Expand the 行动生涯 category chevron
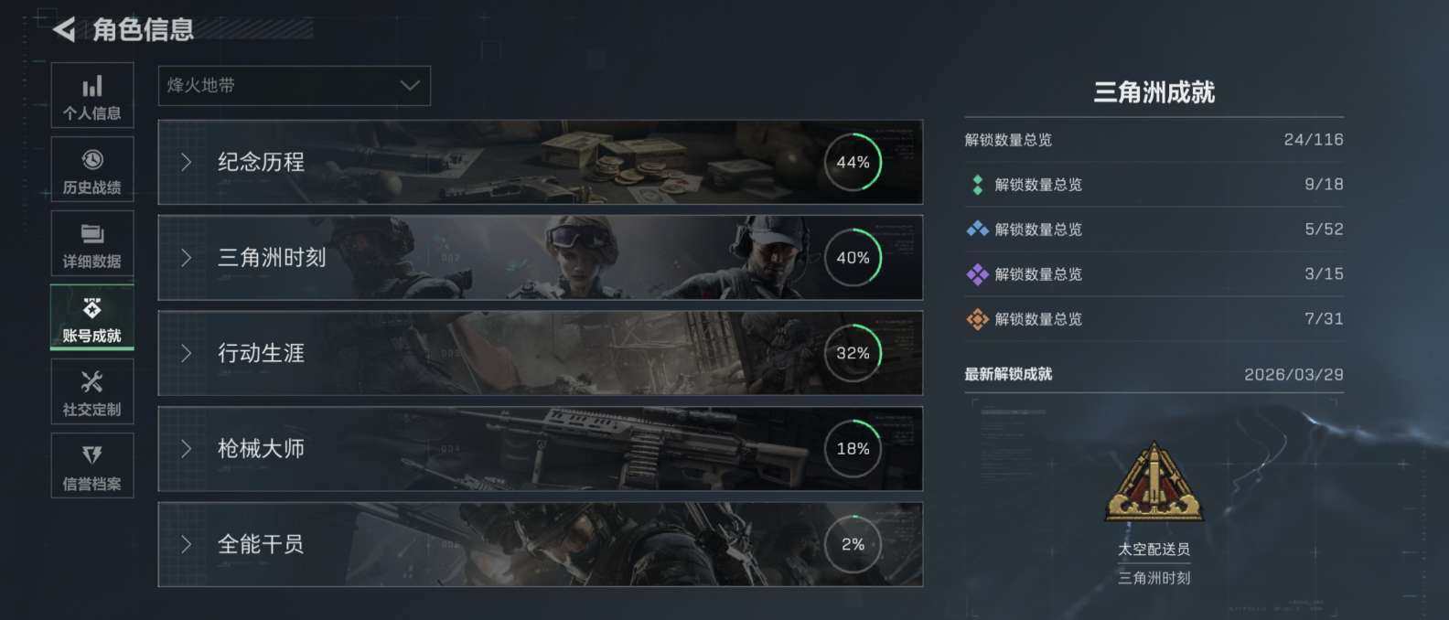This screenshot has height=620, width=1449. pyautogui.click(x=187, y=353)
